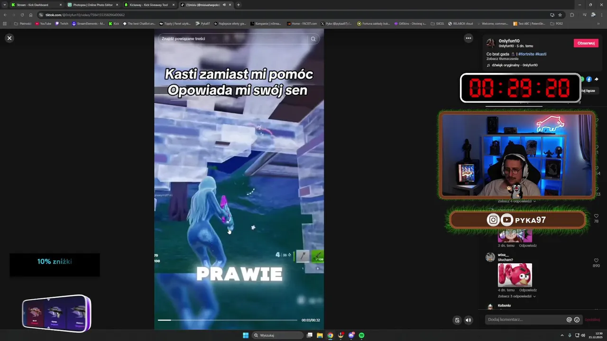The height and width of the screenshot is (341, 607).
Task: Expand Zobacz 4 odpowiedzi replies
Action: (516, 201)
